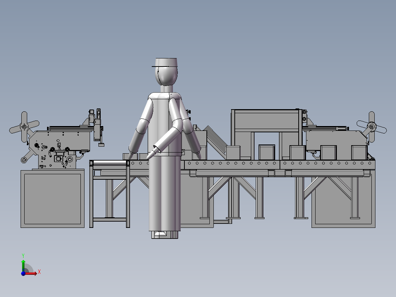Click the red X axis arrow of the triad

(33, 273)
